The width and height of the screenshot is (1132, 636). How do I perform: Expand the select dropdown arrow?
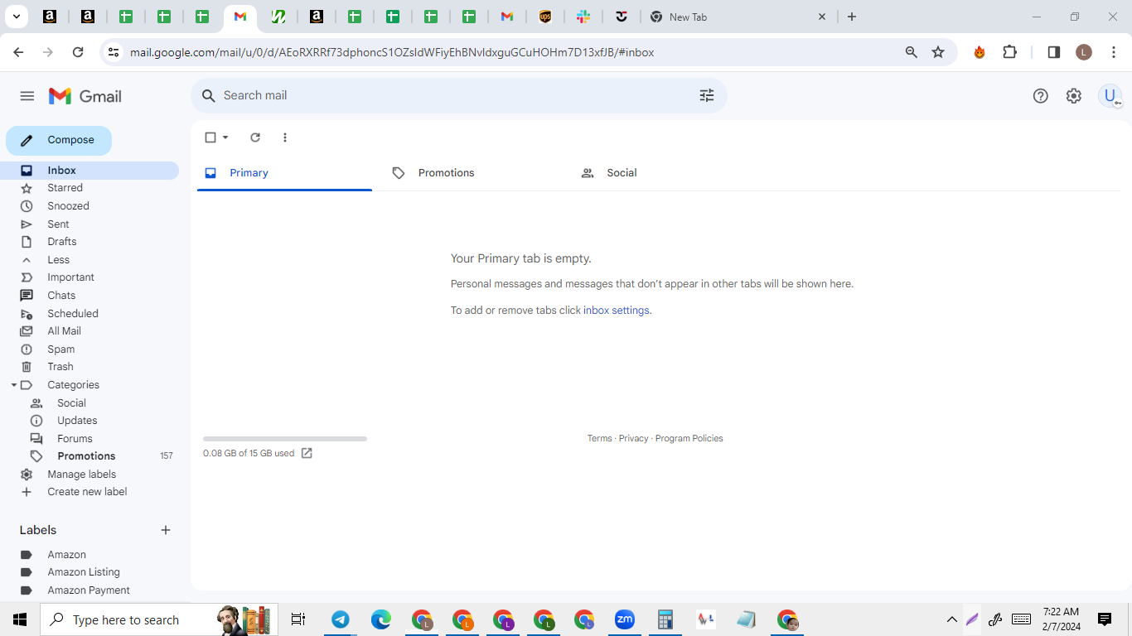(x=225, y=137)
